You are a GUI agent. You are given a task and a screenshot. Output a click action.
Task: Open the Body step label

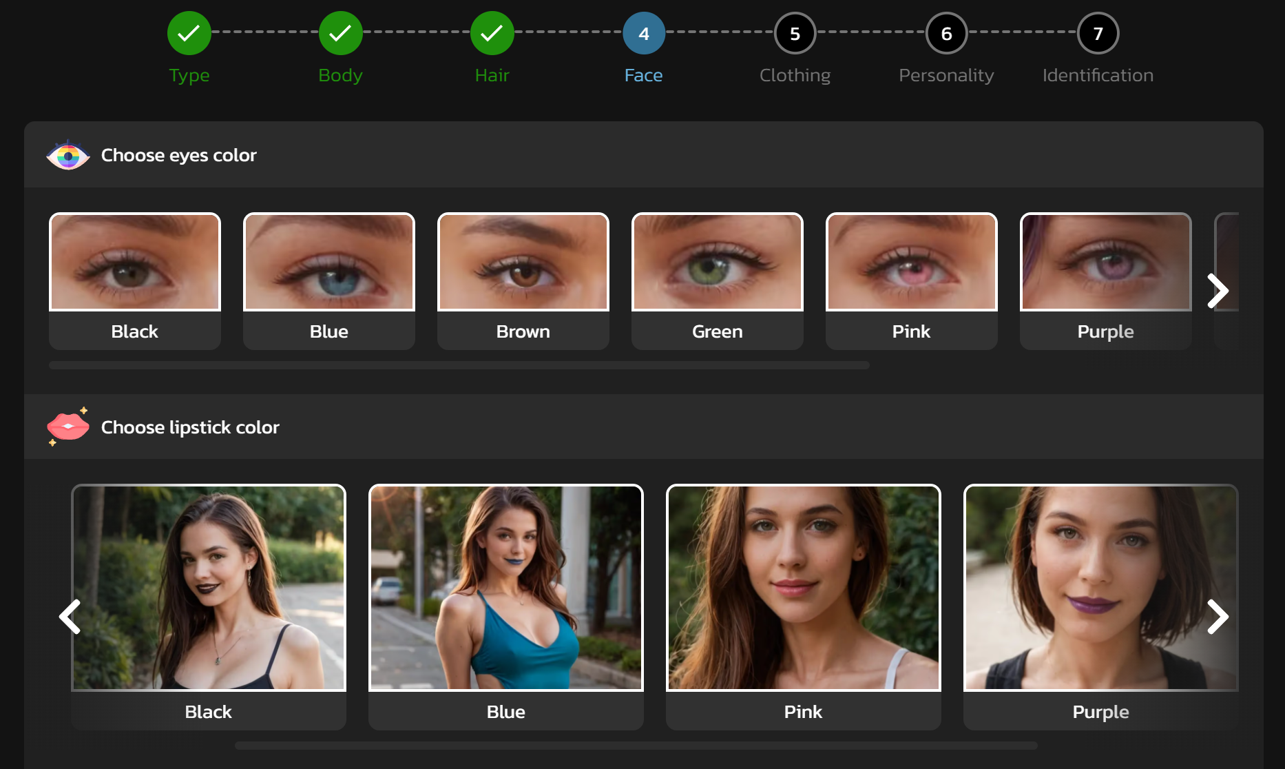pyautogui.click(x=340, y=75)
